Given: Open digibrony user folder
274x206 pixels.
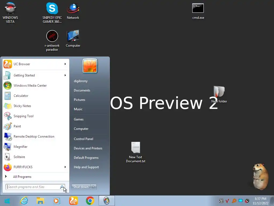Looking at the screenshot, I should point(81,81).
